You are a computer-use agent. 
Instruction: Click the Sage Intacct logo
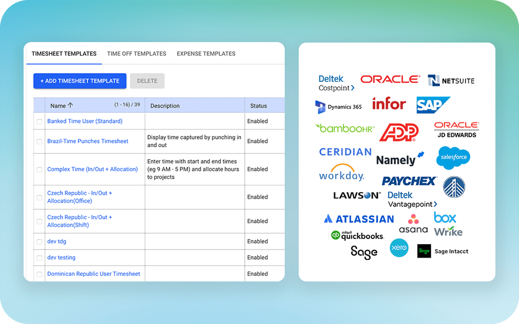coord(443,251)
